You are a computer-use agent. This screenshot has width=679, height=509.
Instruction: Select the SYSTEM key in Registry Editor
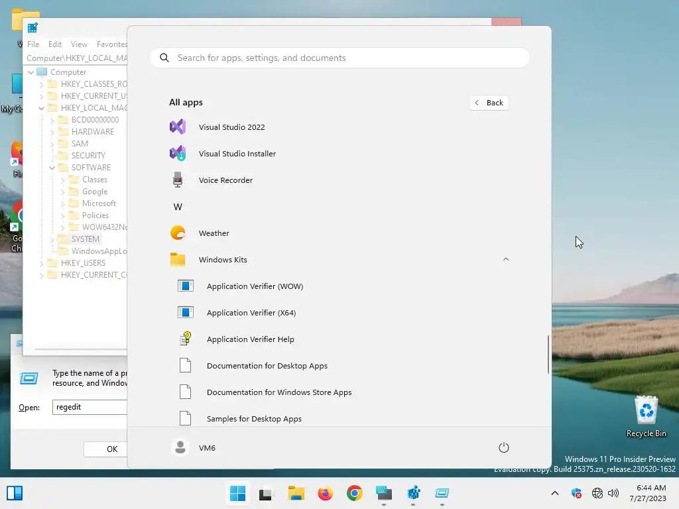coord(86,239)
